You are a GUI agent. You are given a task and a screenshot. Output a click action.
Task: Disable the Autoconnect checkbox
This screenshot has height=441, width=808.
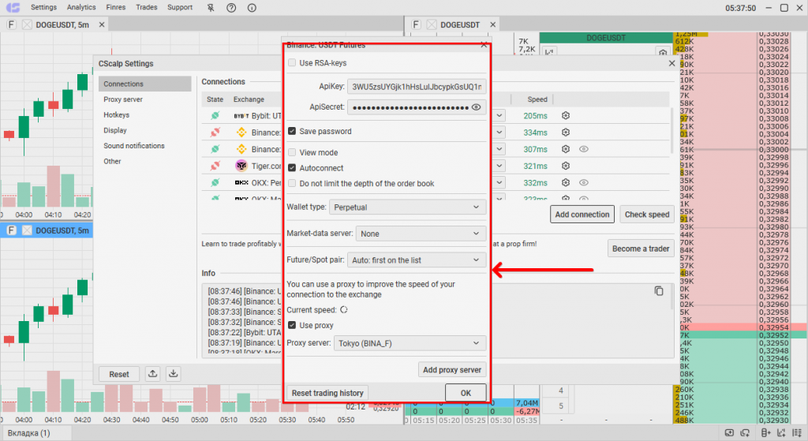(292, 168)
